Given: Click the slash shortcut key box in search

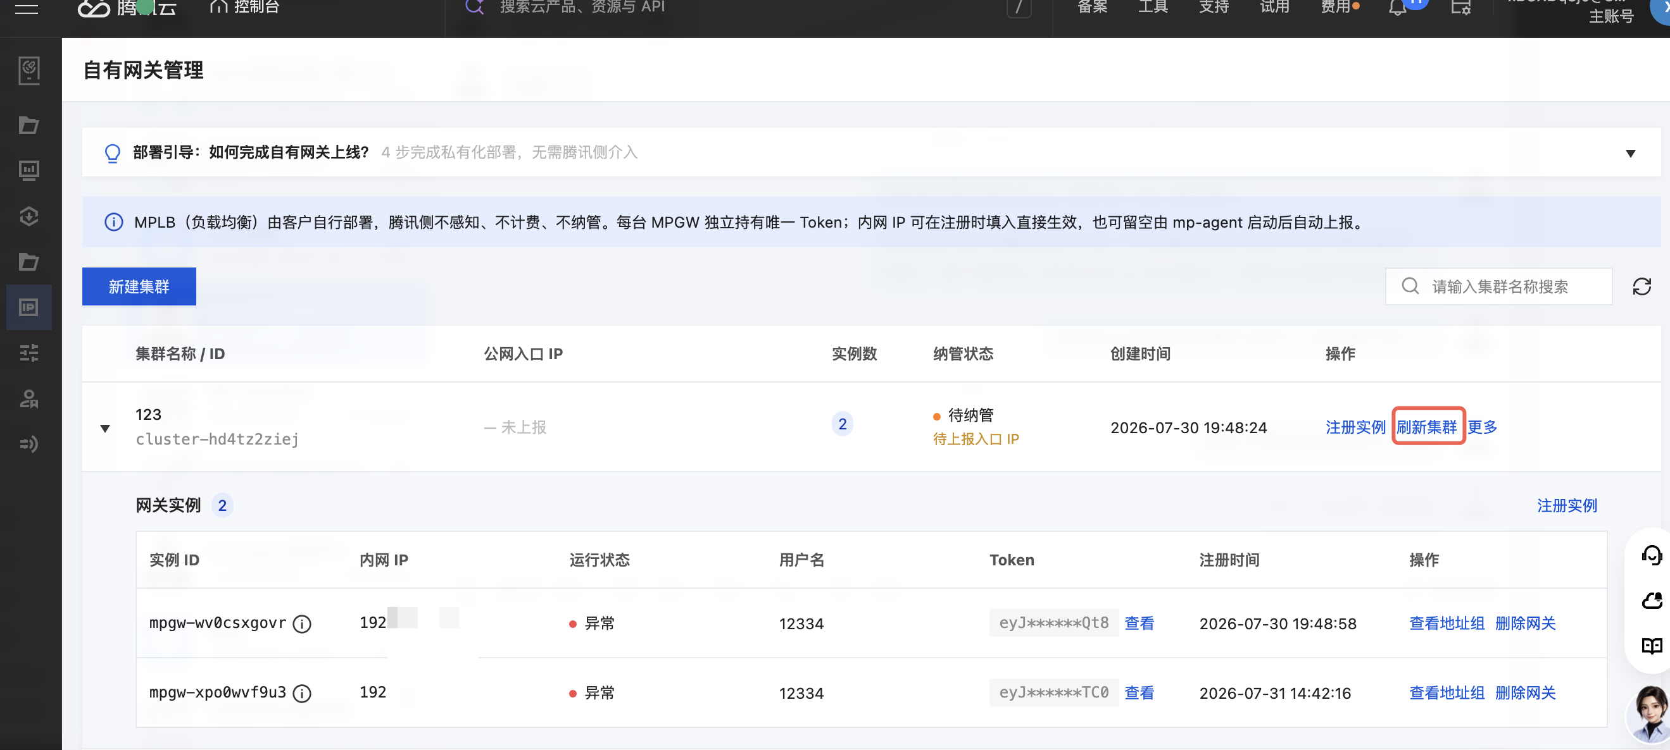Looking at the screenshot, I should [1019, 7].
